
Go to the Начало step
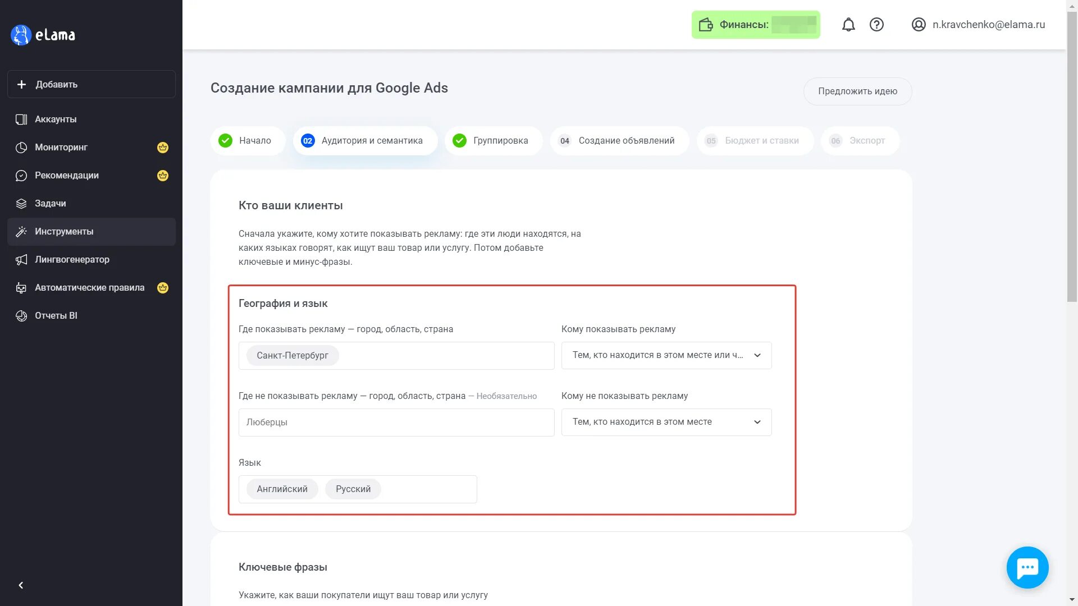coord(248,141)
